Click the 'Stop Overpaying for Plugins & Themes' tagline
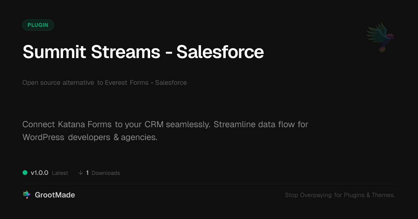The height and width of the screenshot is (219, 418). (x=340, y=195)
